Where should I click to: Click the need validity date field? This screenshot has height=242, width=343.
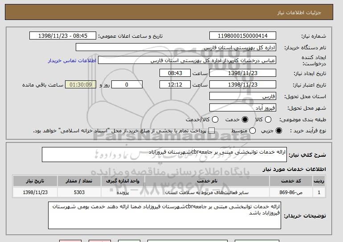(x=243, y=85)
